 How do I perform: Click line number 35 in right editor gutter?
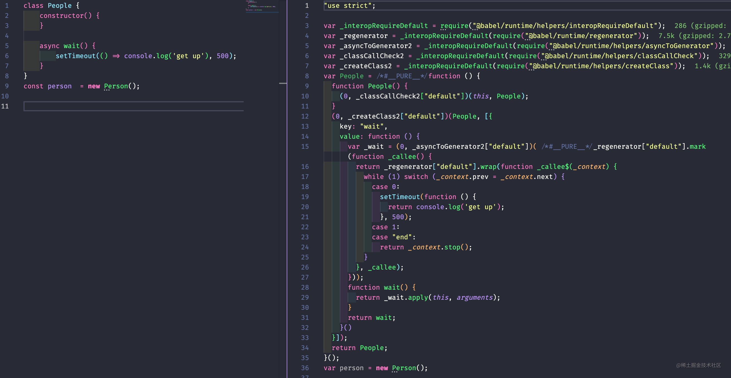(305, 358)
